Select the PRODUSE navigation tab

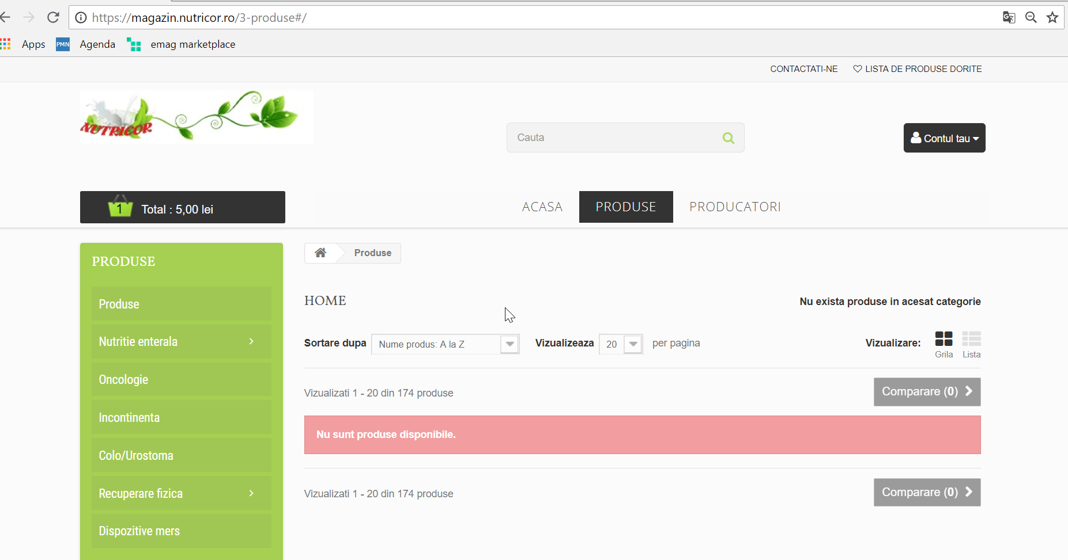[x=626, y=207]
